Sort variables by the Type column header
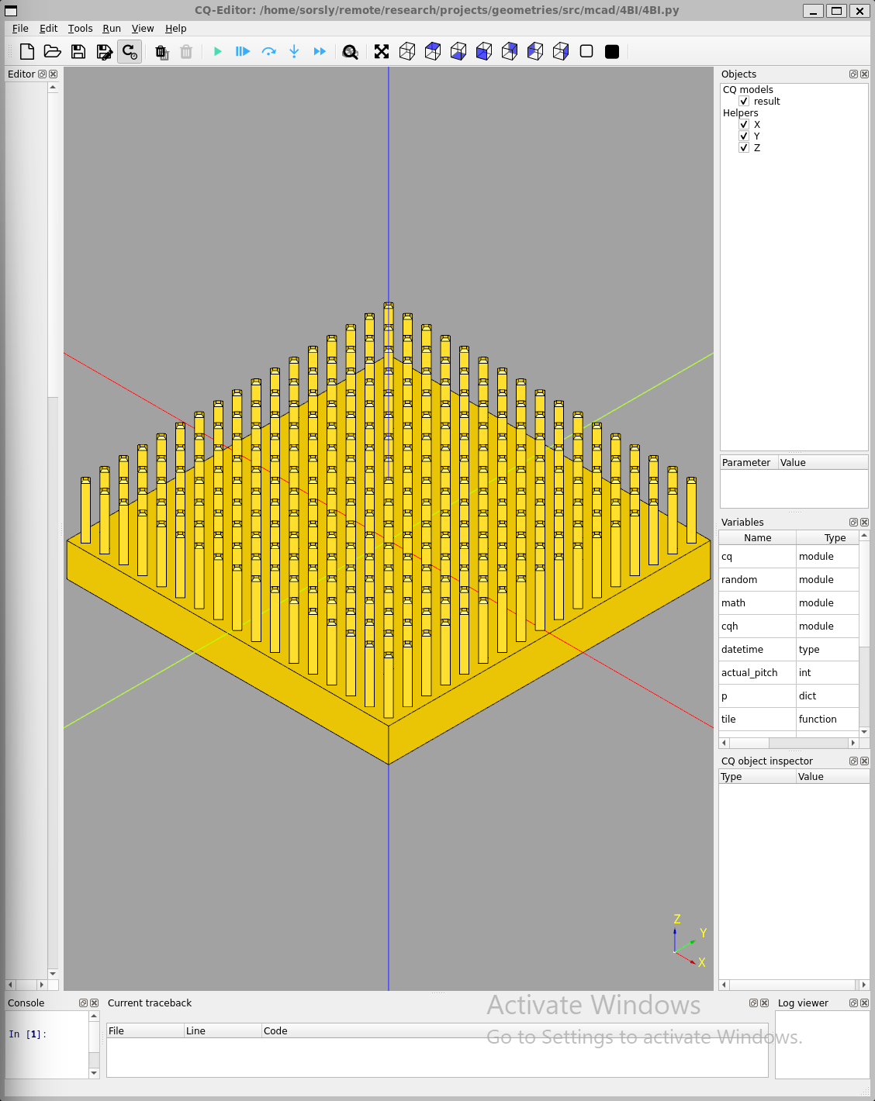This screenshot has height=1101, width=875. click(827, 538)
